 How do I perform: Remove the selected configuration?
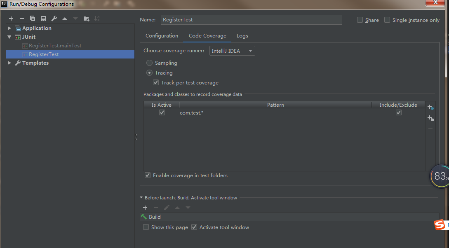pyautogui.click(x=22, y=19)
